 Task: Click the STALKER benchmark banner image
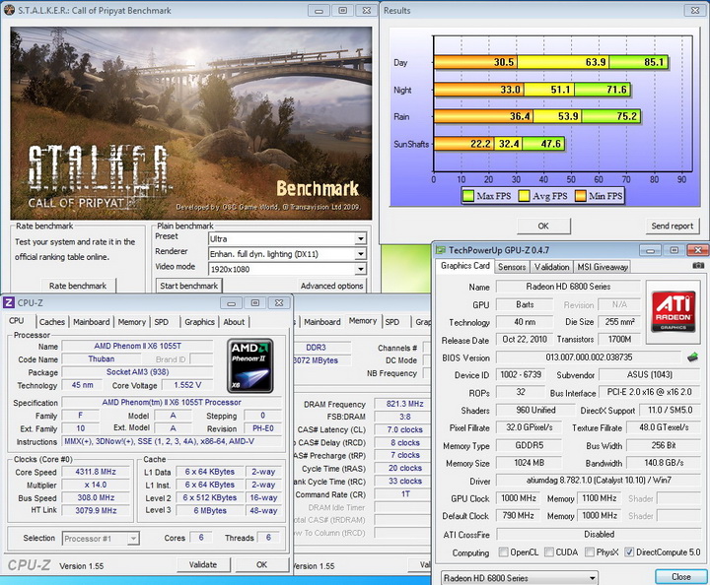tap(190, 123)
